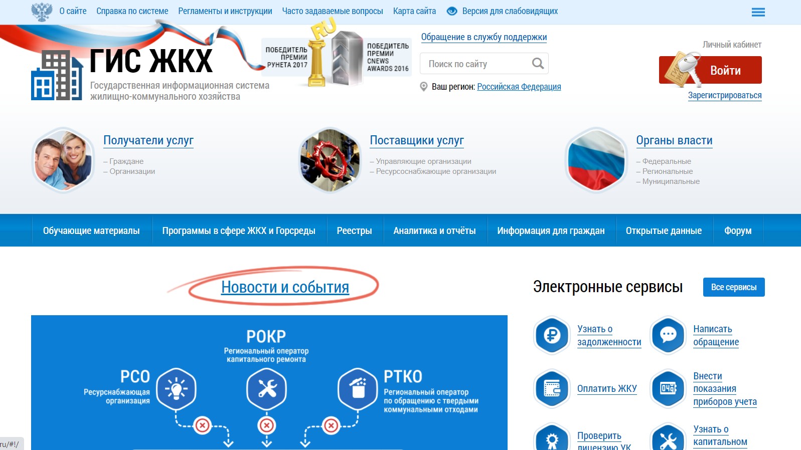The width and height of the screenshot is (801, 450).
Task: Open the hamburger menu icon
Action: point(758,12)
